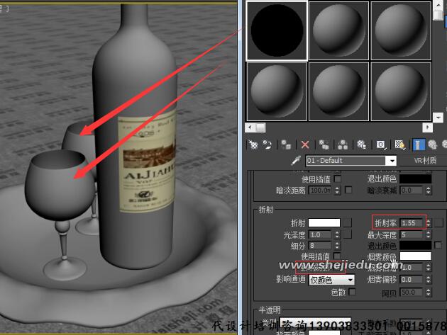This screenshot has height=335, width=447.
Task: Toggle Show Shaded Material in Viewport icon
Action: [400, 144]
